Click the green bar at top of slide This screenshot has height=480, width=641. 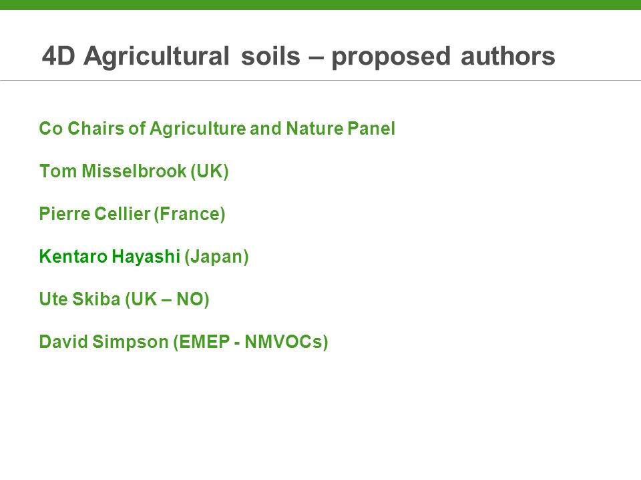320,5
